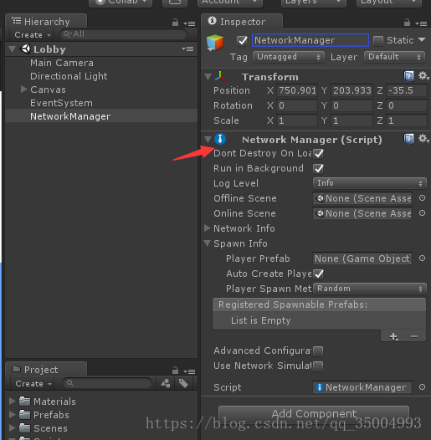
Task: Click the Offline Scene asset field
Action: tap(362, 198)
